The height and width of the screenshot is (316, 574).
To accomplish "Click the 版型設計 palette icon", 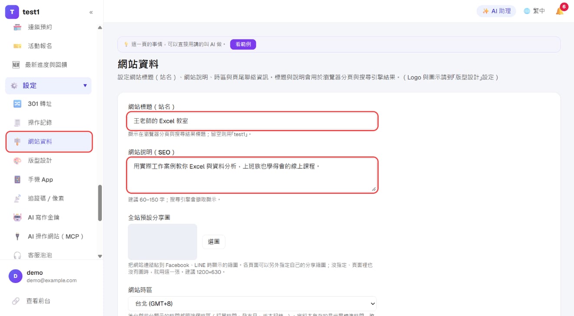I will 17,160.
